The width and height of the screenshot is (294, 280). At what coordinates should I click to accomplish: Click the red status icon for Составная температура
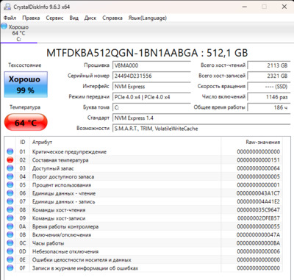coord(10,160)
